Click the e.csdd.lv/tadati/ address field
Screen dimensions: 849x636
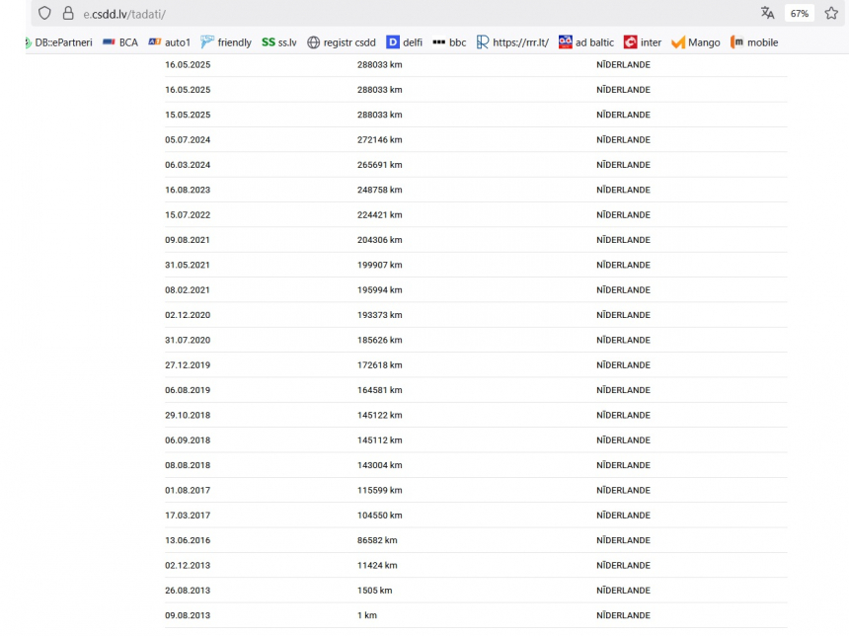(x=124, y=14)
